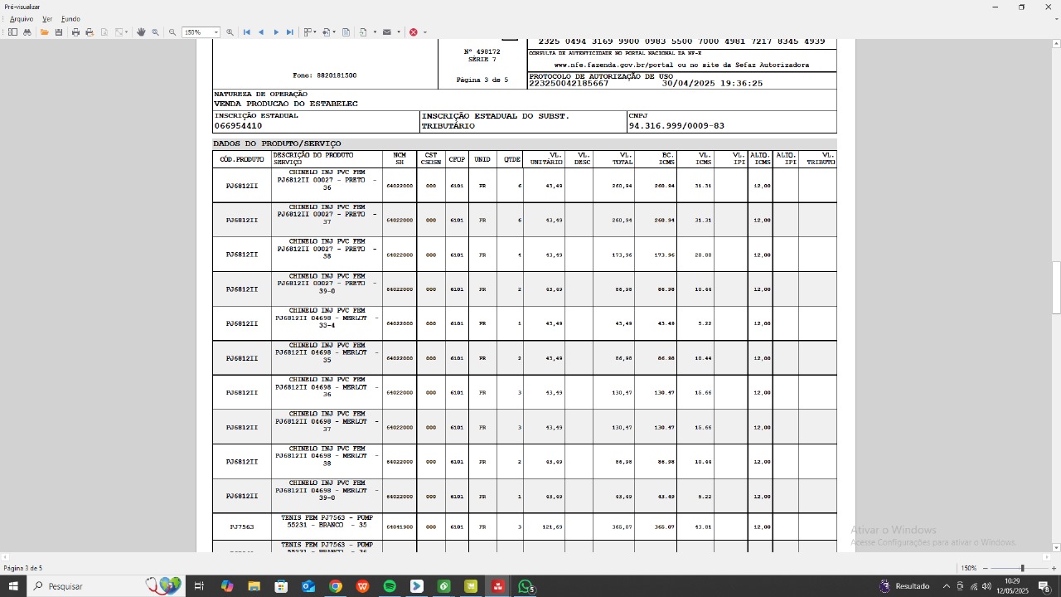The width and height of the screenshot is (1061, 597).
Task: Expand the envelope send email dropdown arrow
Action: (398, 32)
